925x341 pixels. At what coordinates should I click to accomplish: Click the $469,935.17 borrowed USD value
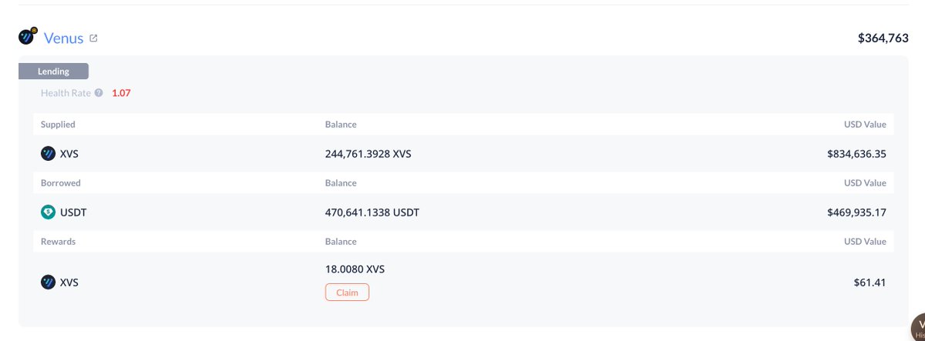tap(856, 212)
